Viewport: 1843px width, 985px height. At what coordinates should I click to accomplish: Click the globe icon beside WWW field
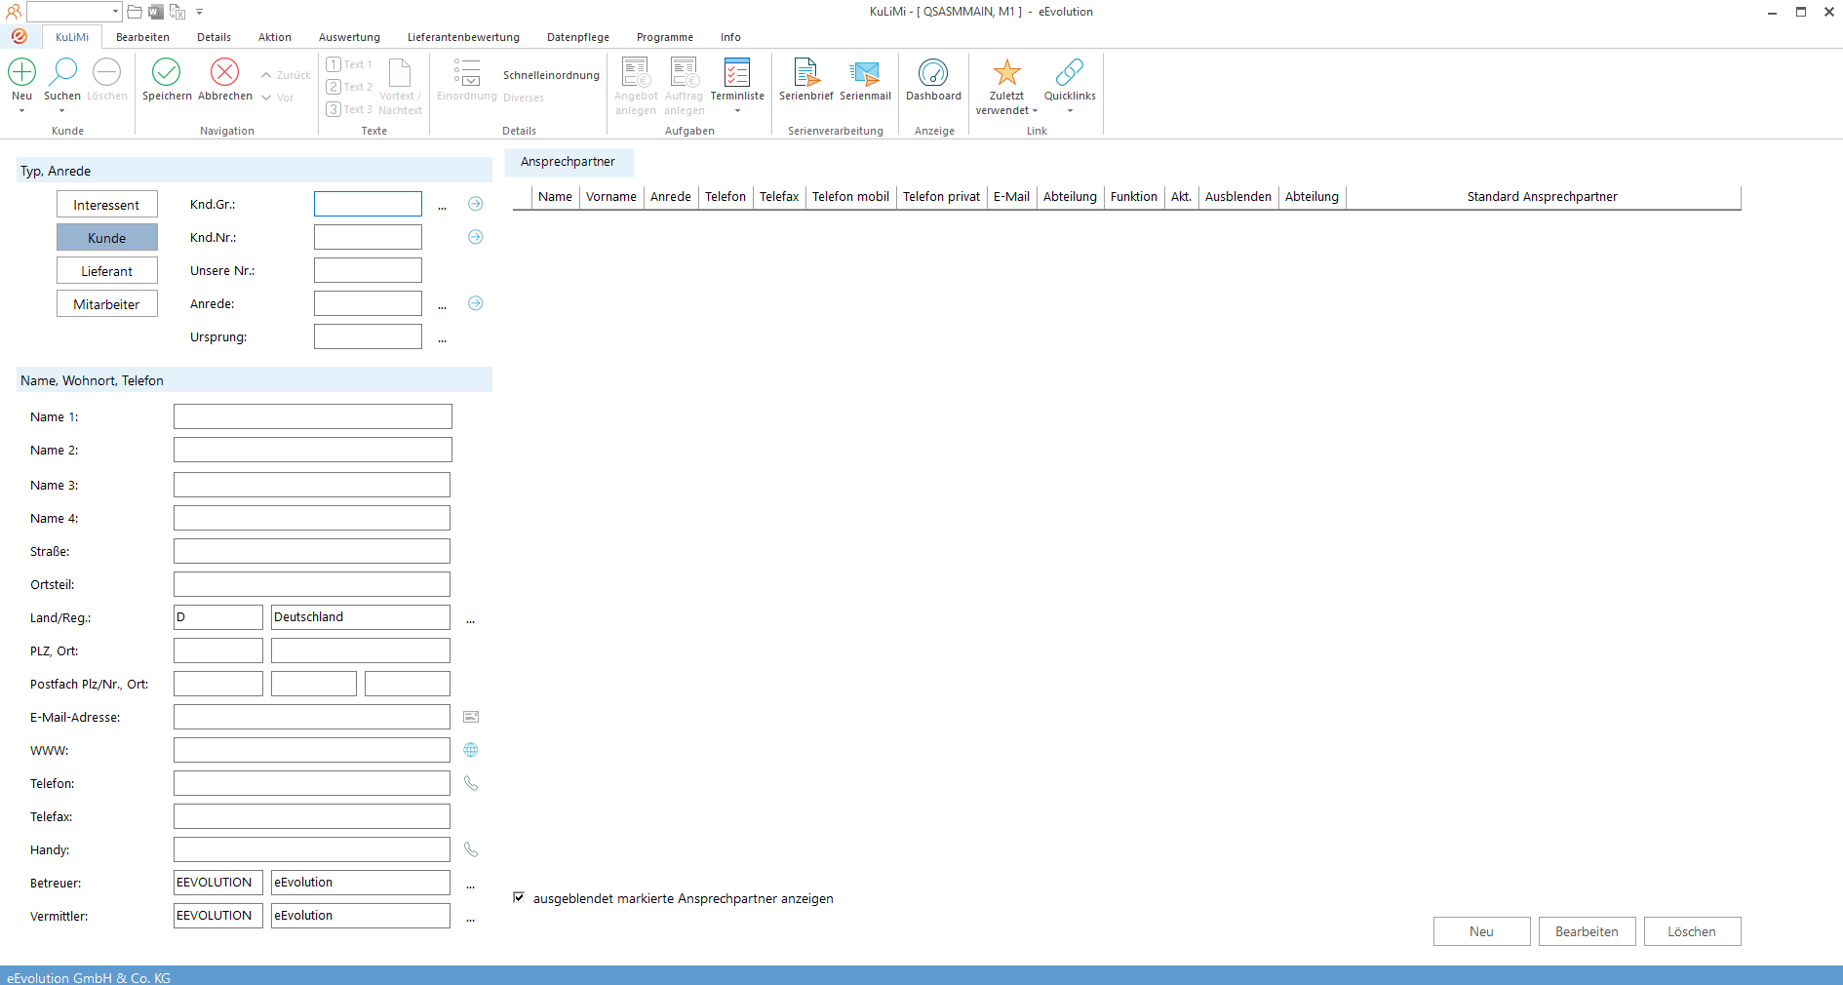tap(471, 750)
